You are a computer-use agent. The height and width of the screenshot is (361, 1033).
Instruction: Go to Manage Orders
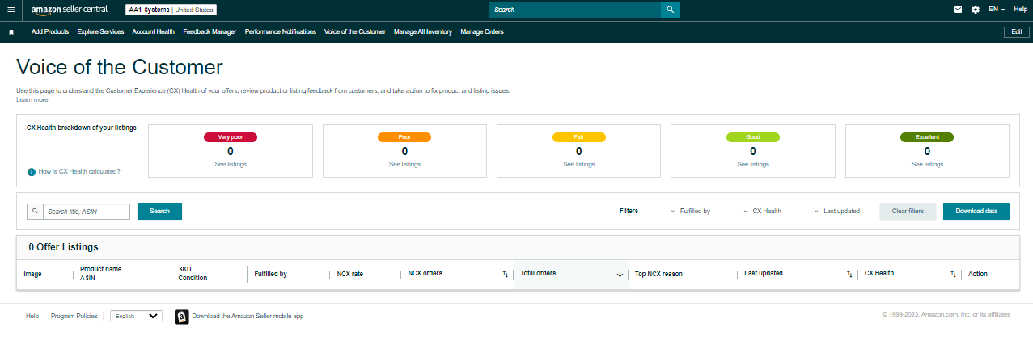click(x=482, y=32)
